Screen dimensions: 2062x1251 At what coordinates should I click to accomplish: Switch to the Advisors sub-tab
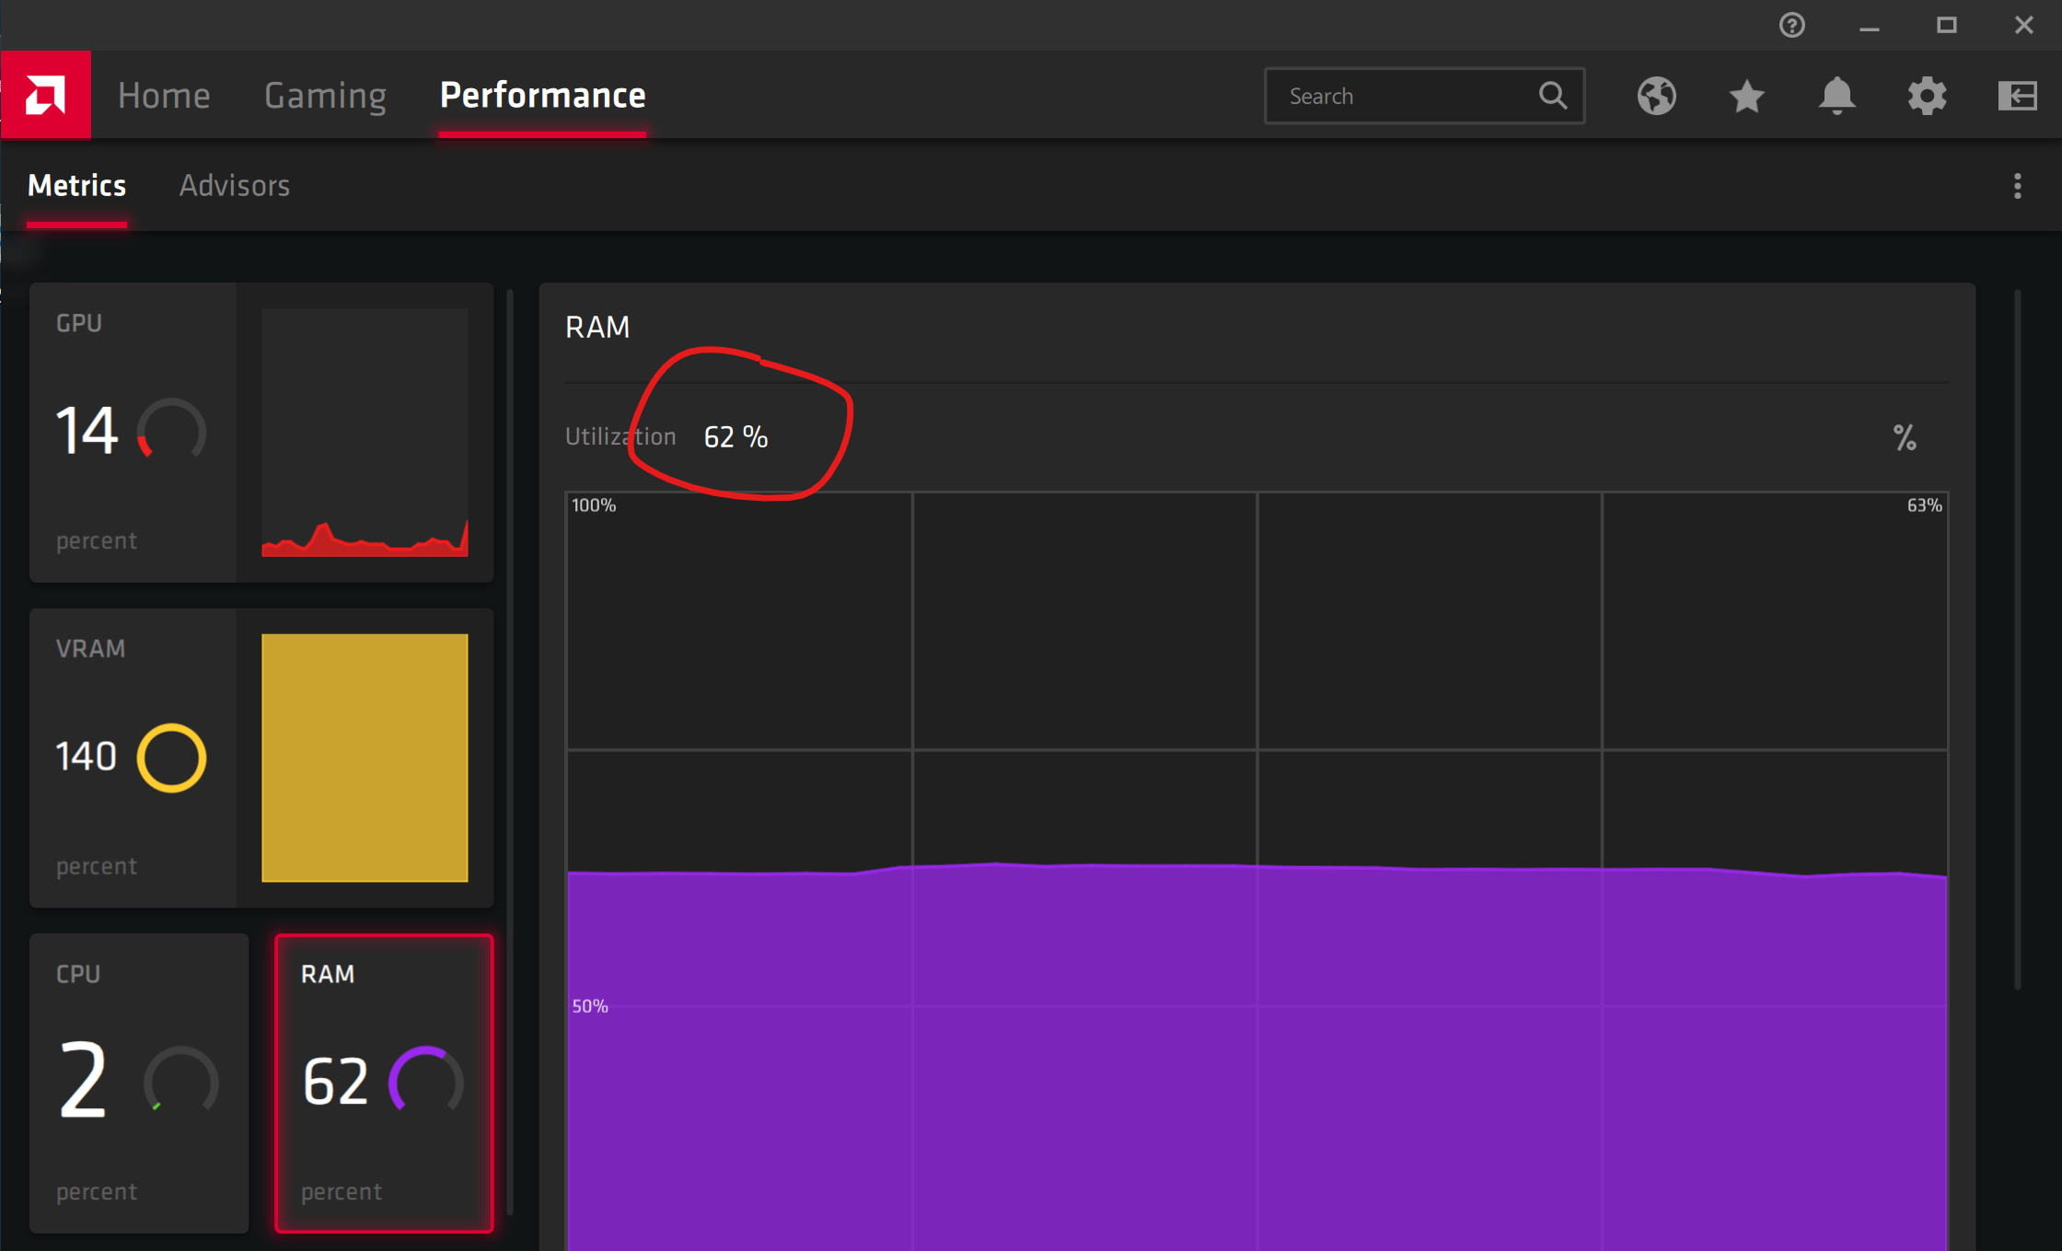click(235, 186)
